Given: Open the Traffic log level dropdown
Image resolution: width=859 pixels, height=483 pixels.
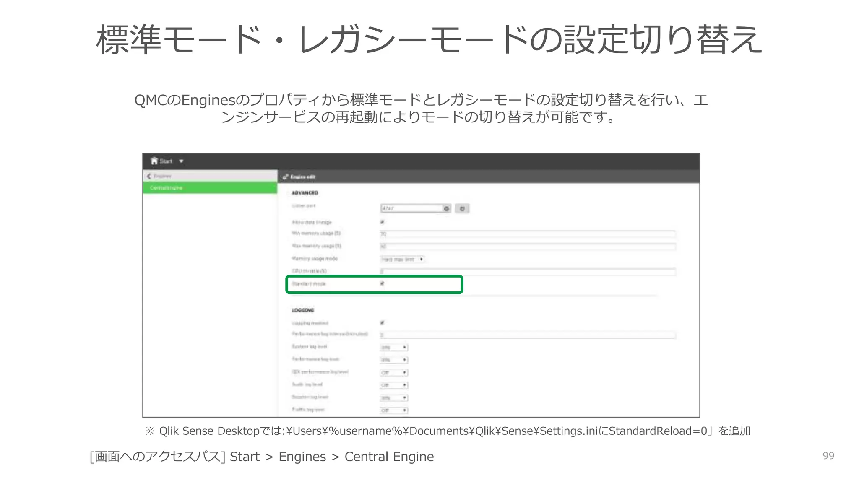Looking at the screenshot, I should pos(394,410).
